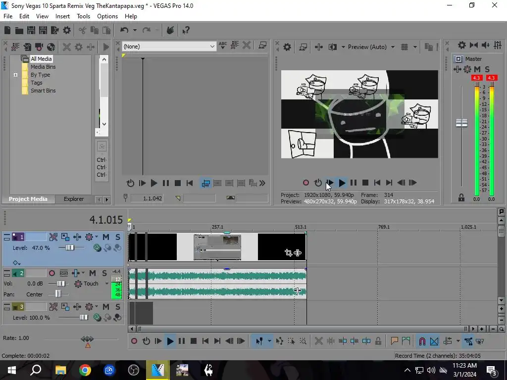Arm audio track 2 for record
507x380 pixels.
[x=51, y=273]
